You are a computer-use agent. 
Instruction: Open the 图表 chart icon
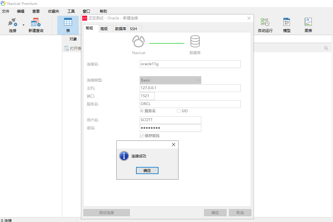click(x=308, y=22)
